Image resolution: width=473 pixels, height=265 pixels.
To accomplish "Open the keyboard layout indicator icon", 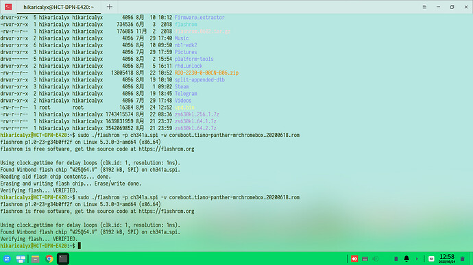I will (x=431, y=259).
